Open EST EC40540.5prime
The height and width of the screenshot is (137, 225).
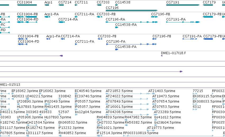tap(88, 91)
